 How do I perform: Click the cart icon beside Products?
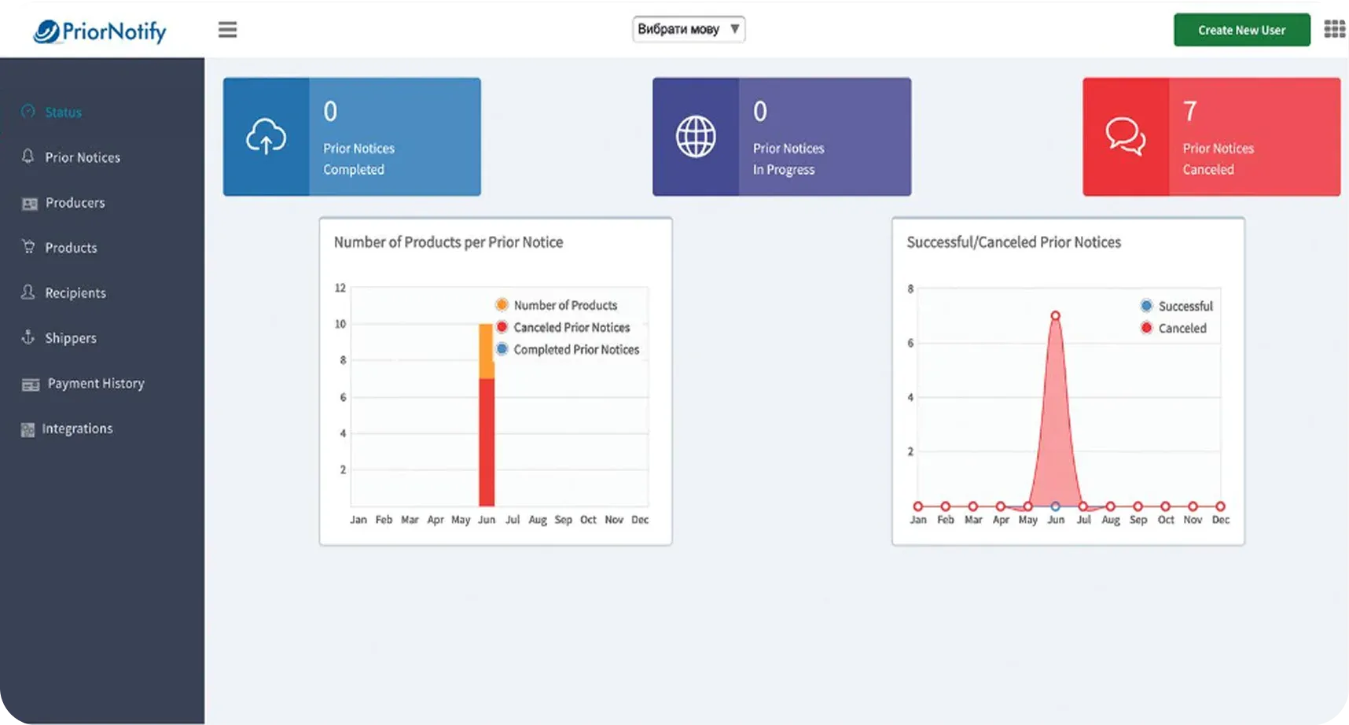pos(28,247)
